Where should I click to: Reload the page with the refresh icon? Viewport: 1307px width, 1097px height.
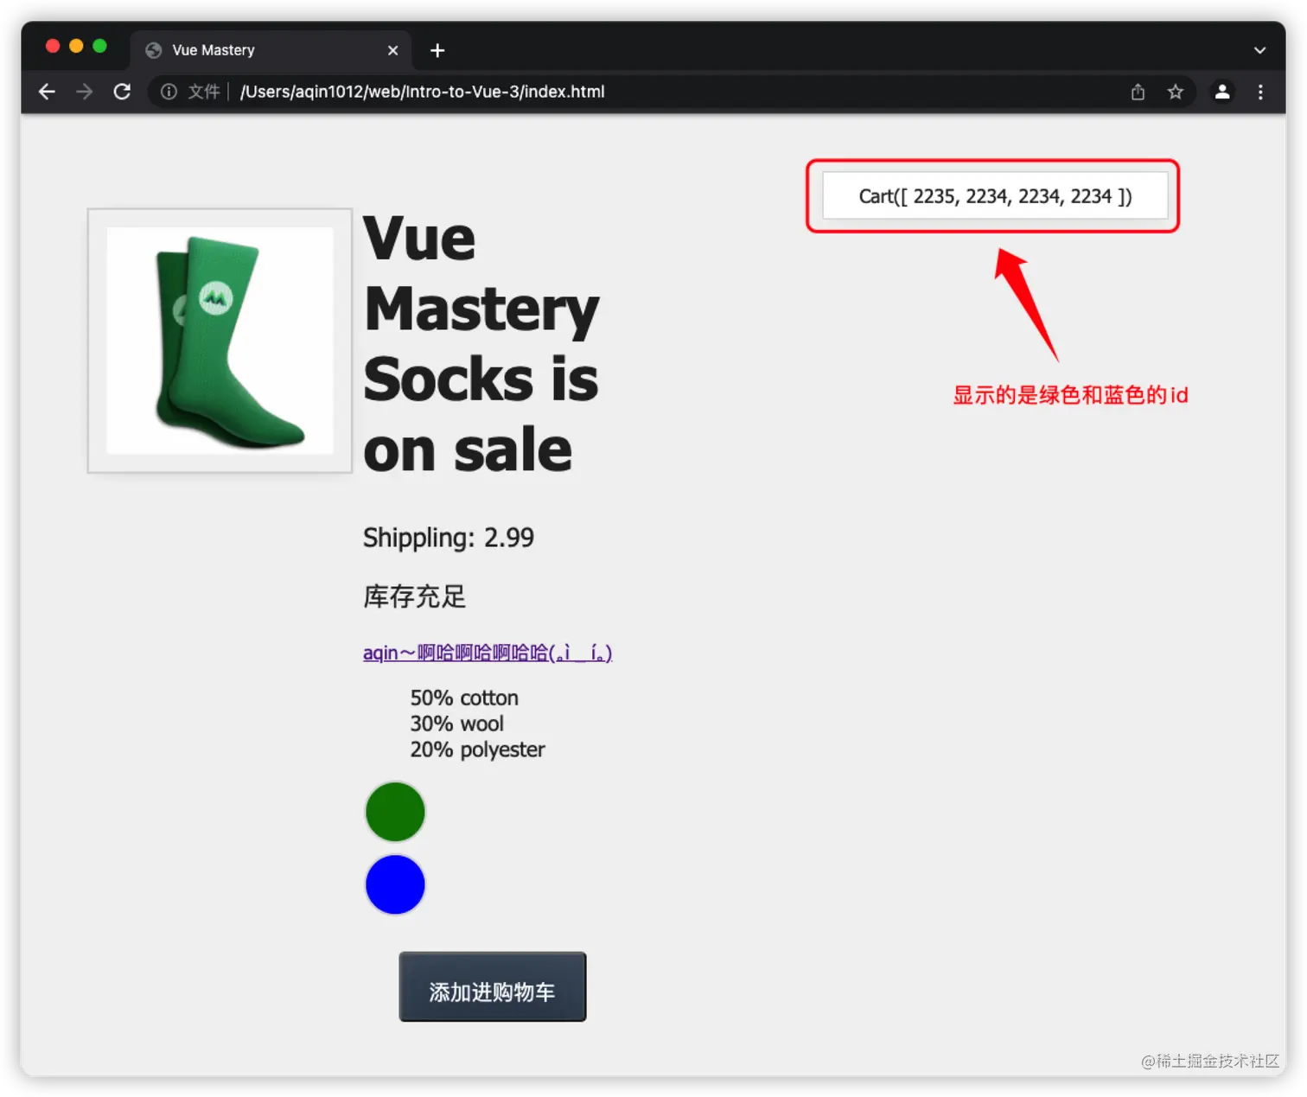[122, 92]
